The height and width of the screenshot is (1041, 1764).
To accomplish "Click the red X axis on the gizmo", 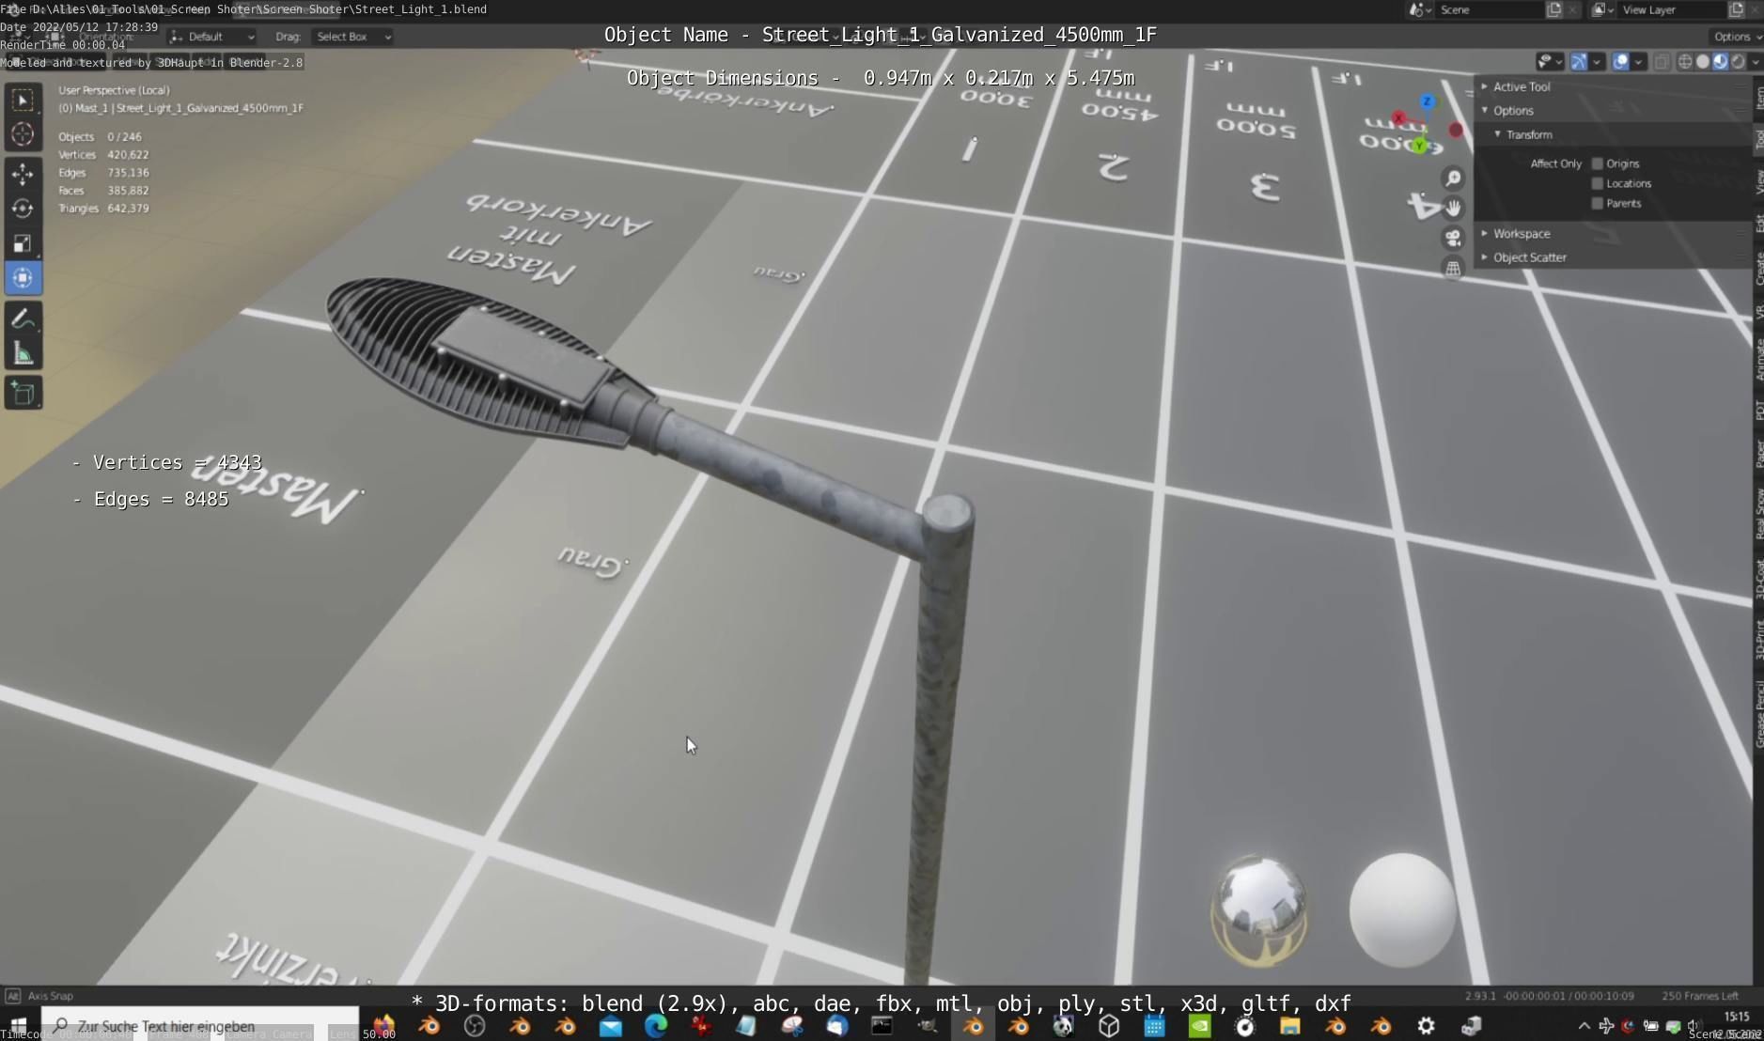I will [x=1398, y=118].
